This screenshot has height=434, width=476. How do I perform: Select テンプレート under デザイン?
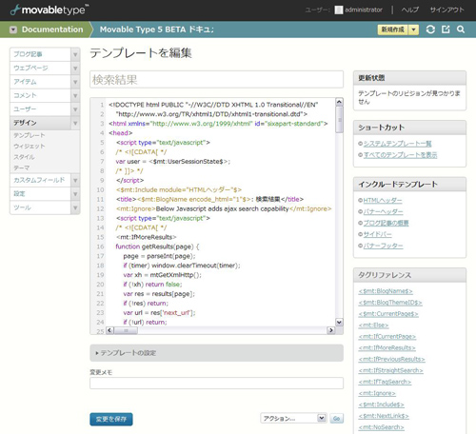(30, 135)
